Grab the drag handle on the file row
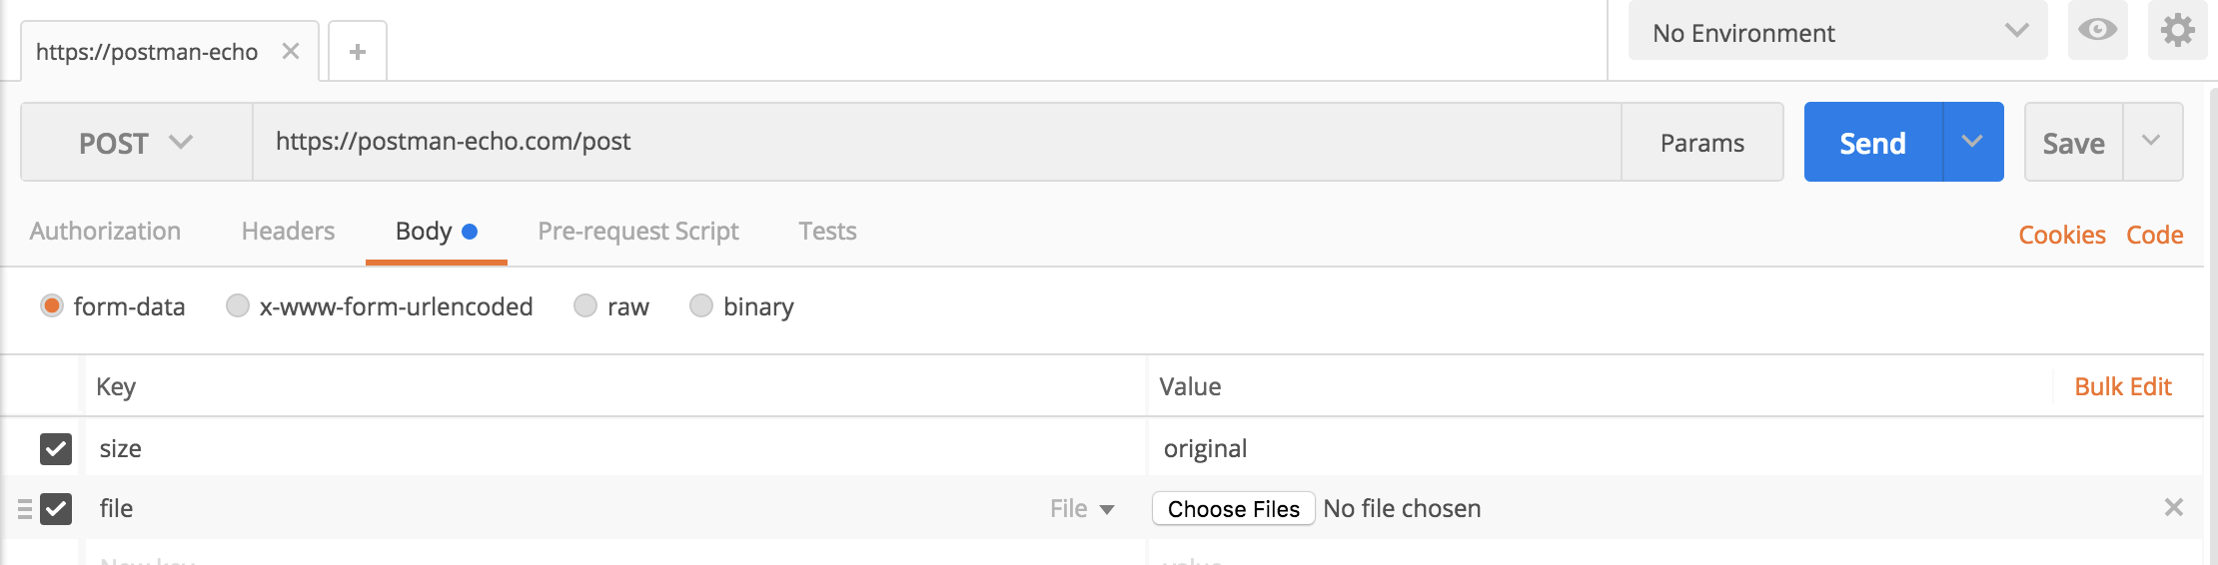Viewport: 2218px width, 565px height. coord(25,509)
